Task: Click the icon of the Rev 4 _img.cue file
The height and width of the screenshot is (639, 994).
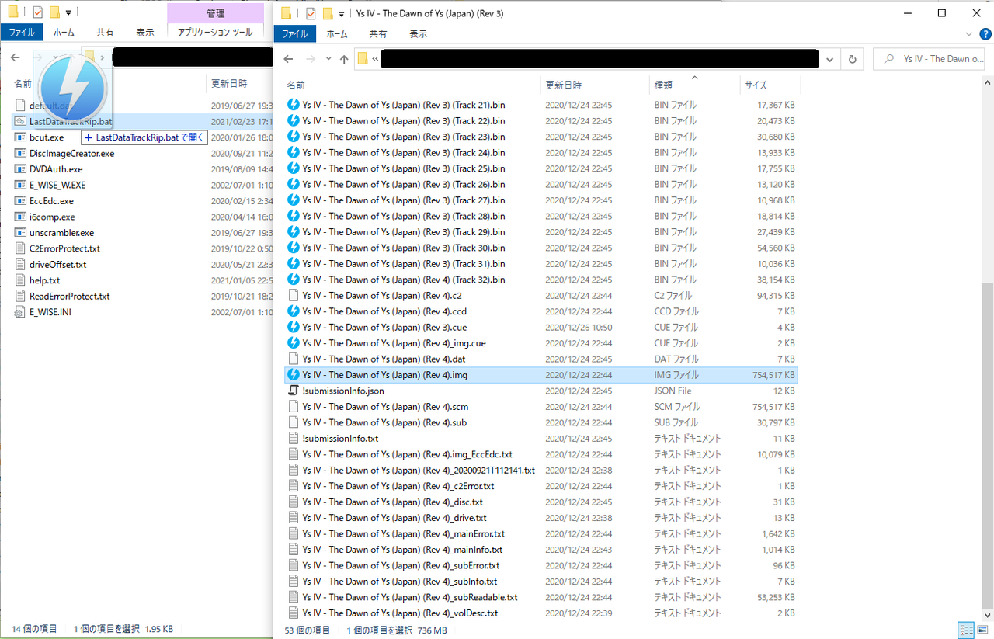Action: coord(294,343)
